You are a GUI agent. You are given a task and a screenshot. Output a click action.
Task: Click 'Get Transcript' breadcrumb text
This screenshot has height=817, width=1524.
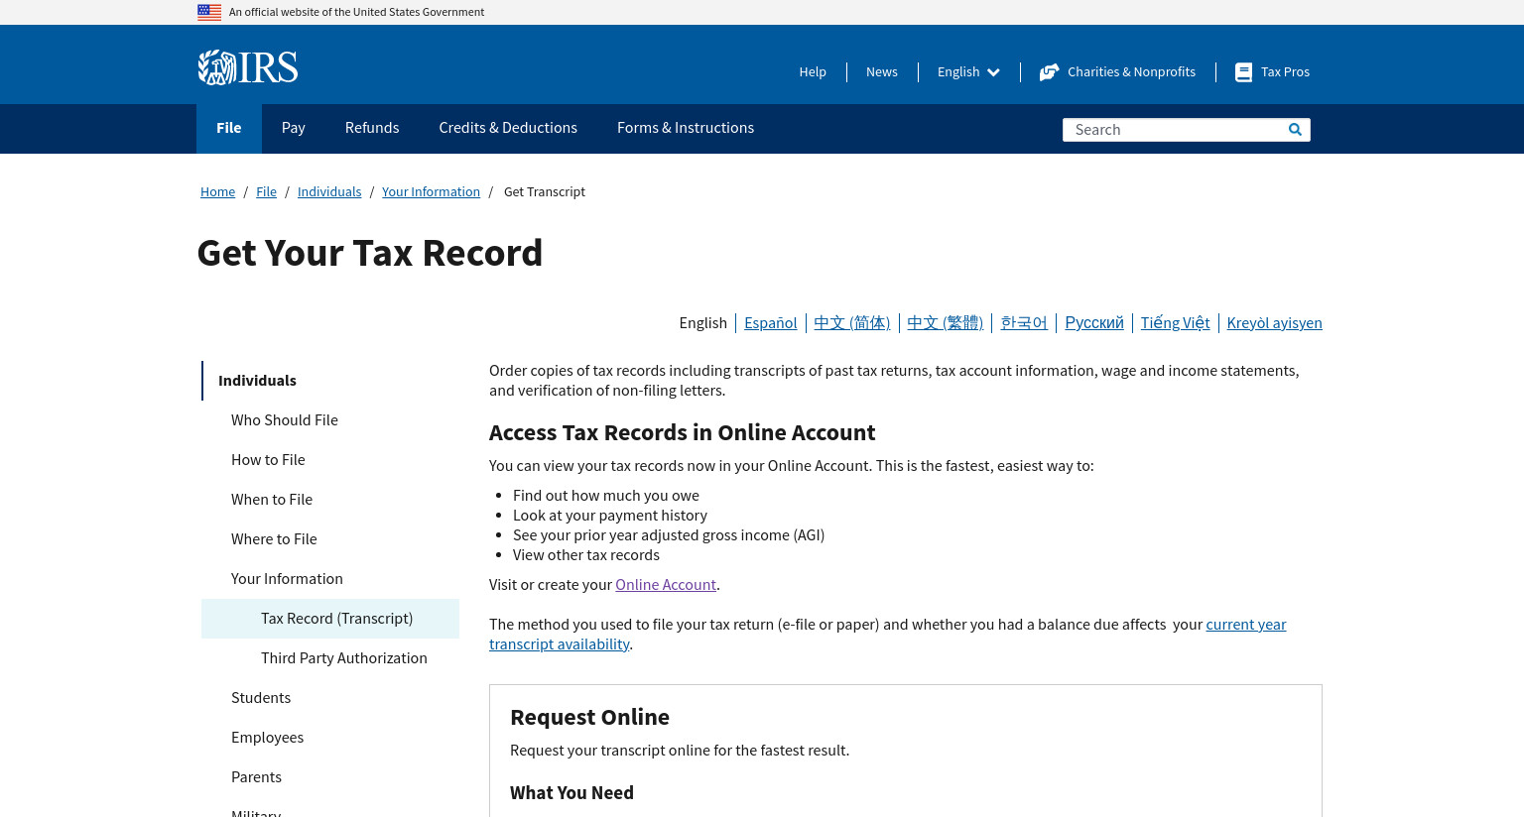tap(545, 192)
